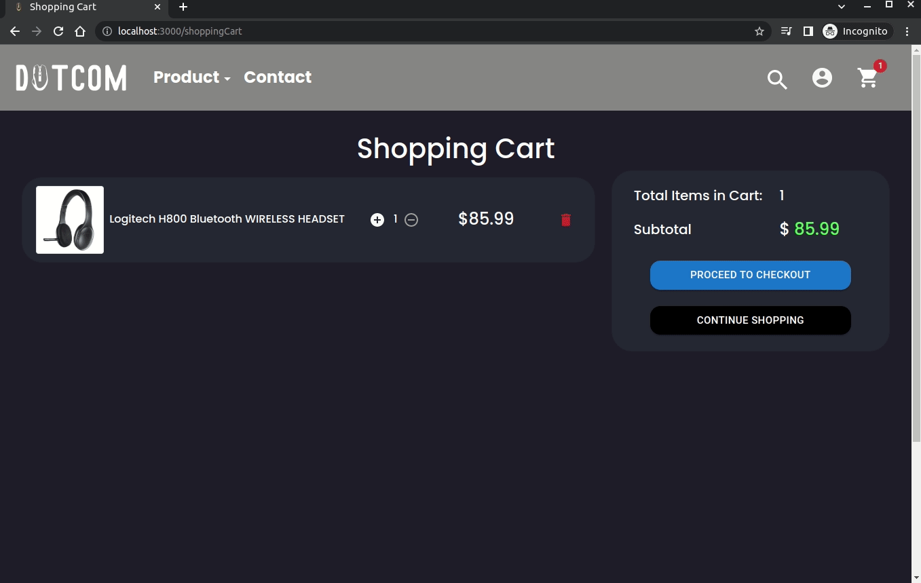This screenshot has width=921, height=583.
Task: Click the Total Items in Cart label
Action: click(698, 195)
